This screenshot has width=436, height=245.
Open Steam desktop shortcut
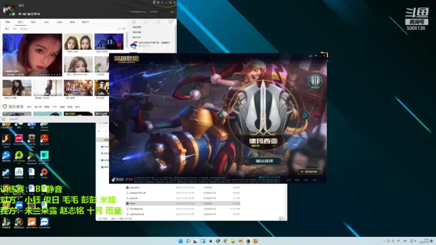coord(6,173)
